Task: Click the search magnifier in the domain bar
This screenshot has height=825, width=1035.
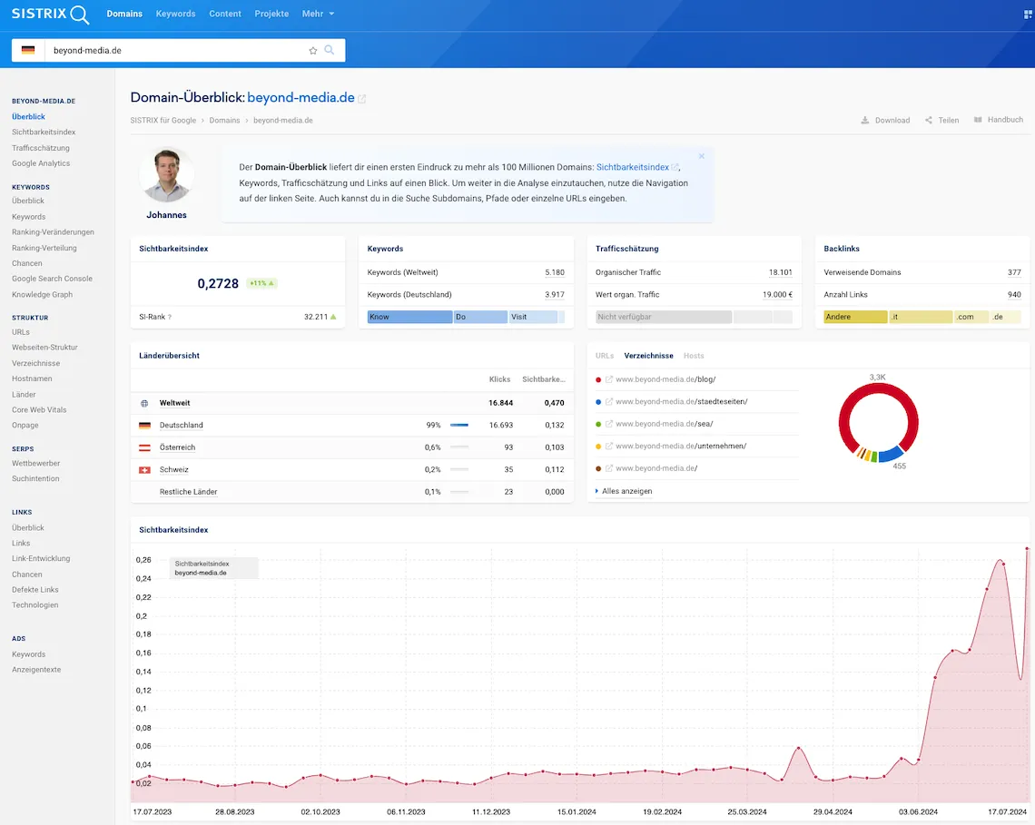Action: coord(329,50)
